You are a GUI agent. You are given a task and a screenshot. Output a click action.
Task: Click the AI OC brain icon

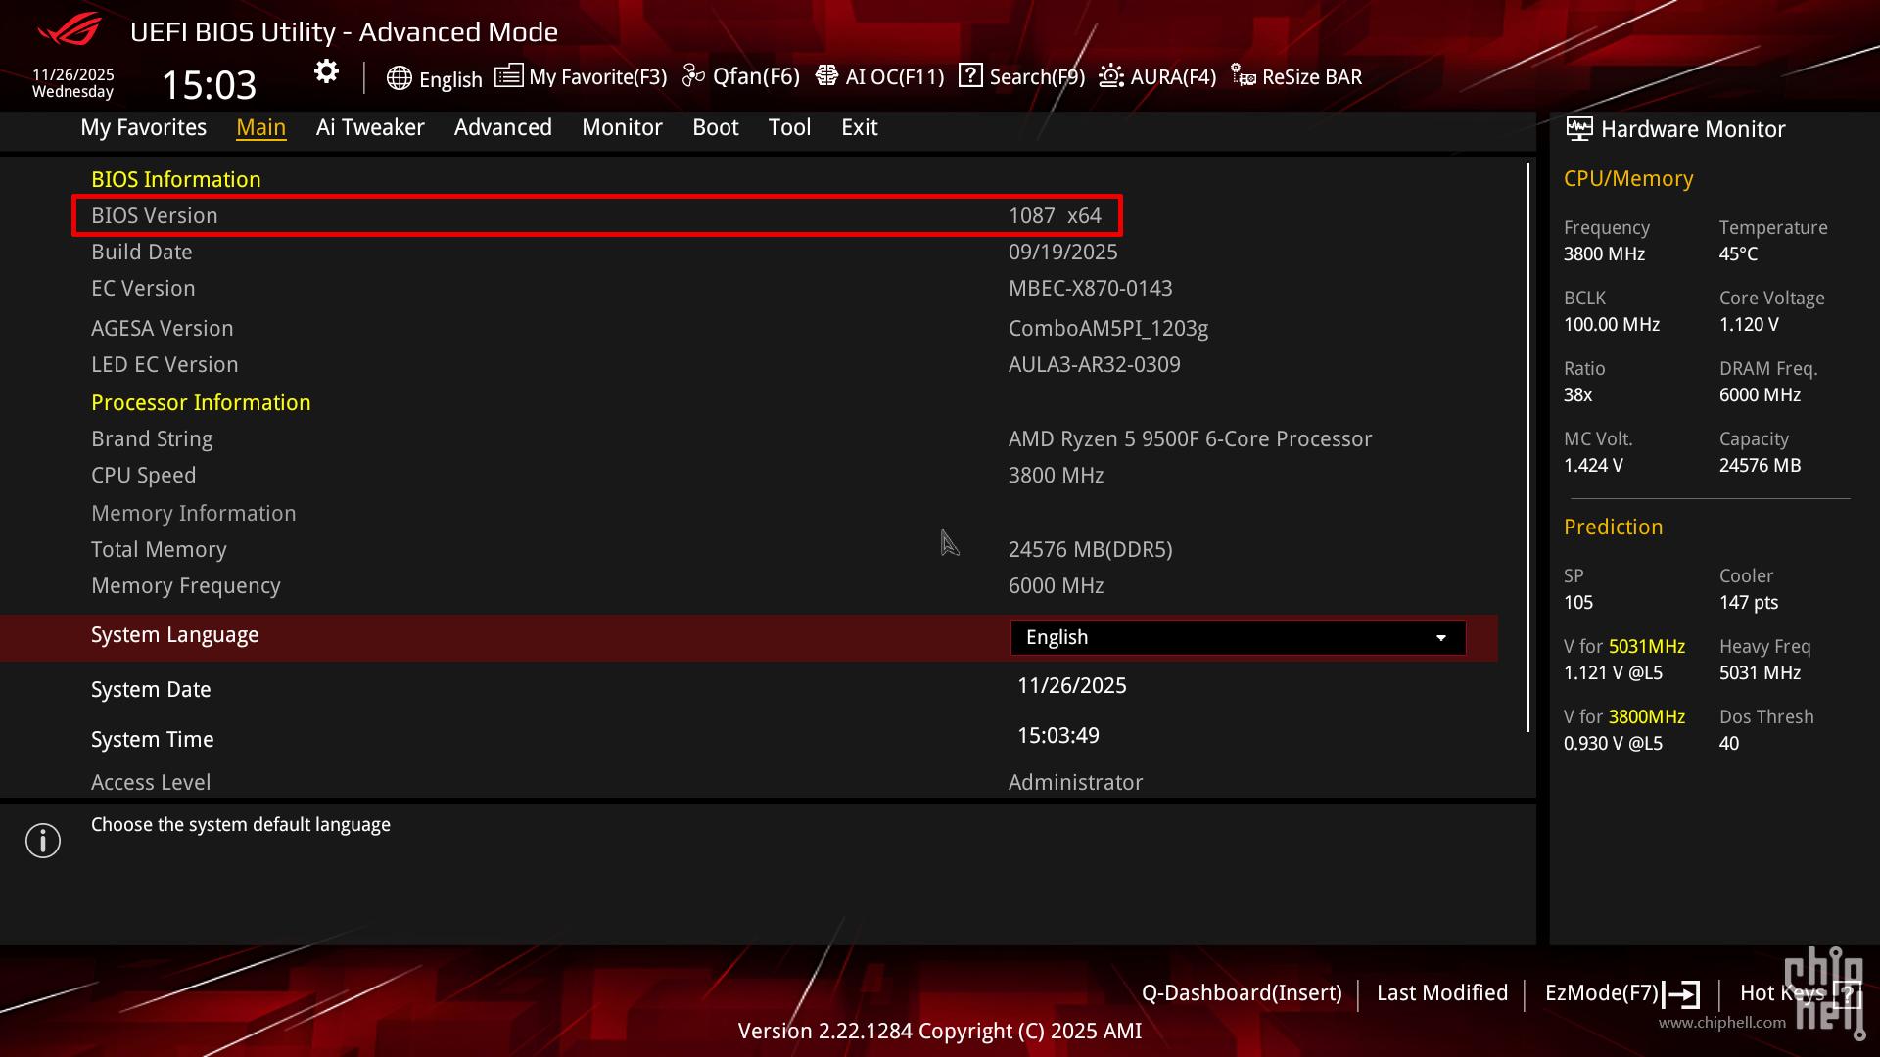click(x=826, y=76)
